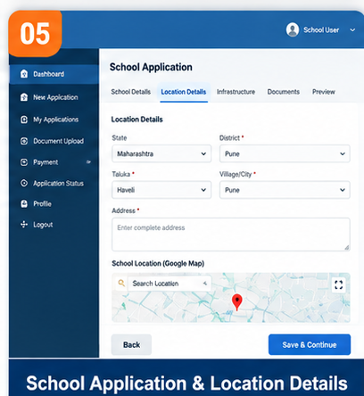
Task: Open the Documents tab
Action: click(x=284, y=92)
